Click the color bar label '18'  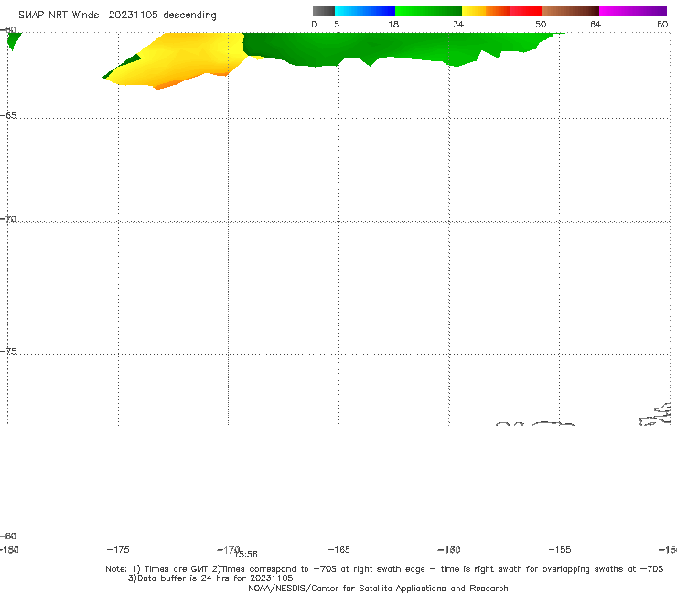[x=393, y=24]
